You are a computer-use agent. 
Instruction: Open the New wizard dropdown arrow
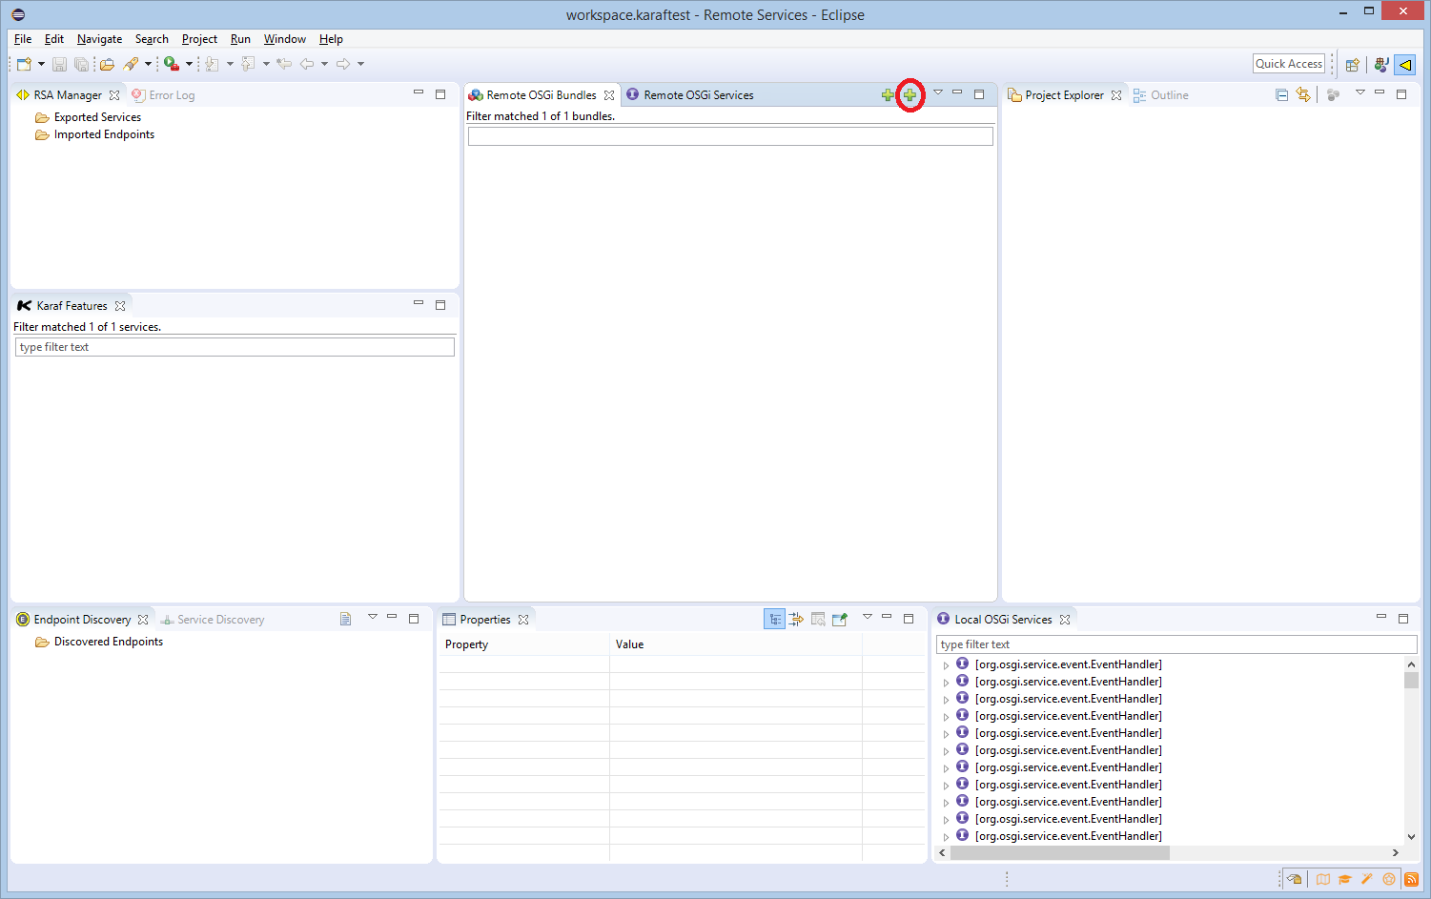click(x=41, y=64)
